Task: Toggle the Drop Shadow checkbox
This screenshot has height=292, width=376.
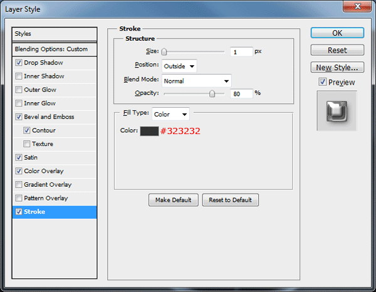Action: click(19, 63)
